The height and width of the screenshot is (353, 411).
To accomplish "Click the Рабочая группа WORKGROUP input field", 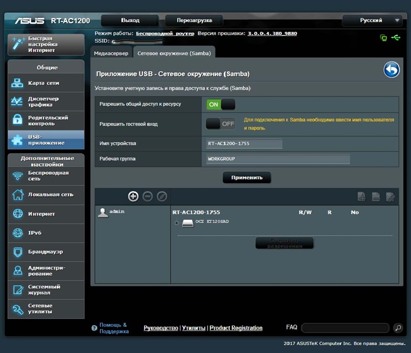I will pos(278,159).
